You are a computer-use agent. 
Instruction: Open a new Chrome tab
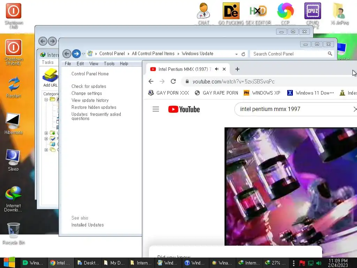(237, 69)
